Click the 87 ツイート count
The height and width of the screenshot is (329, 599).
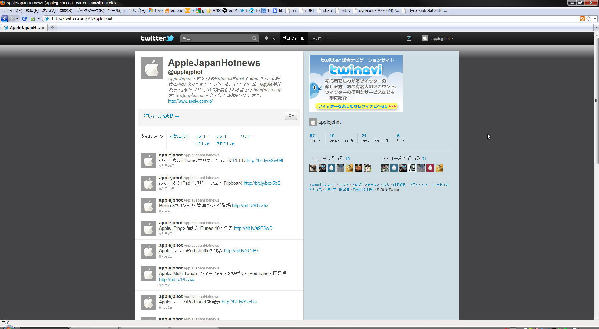coord(315,138)
